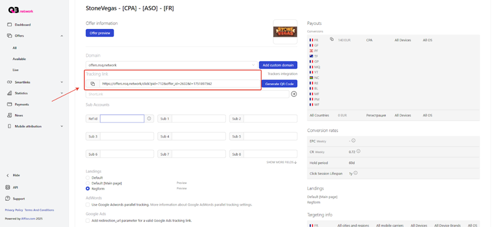
Task: Select the Regform landing radio button
Action: 88,189
